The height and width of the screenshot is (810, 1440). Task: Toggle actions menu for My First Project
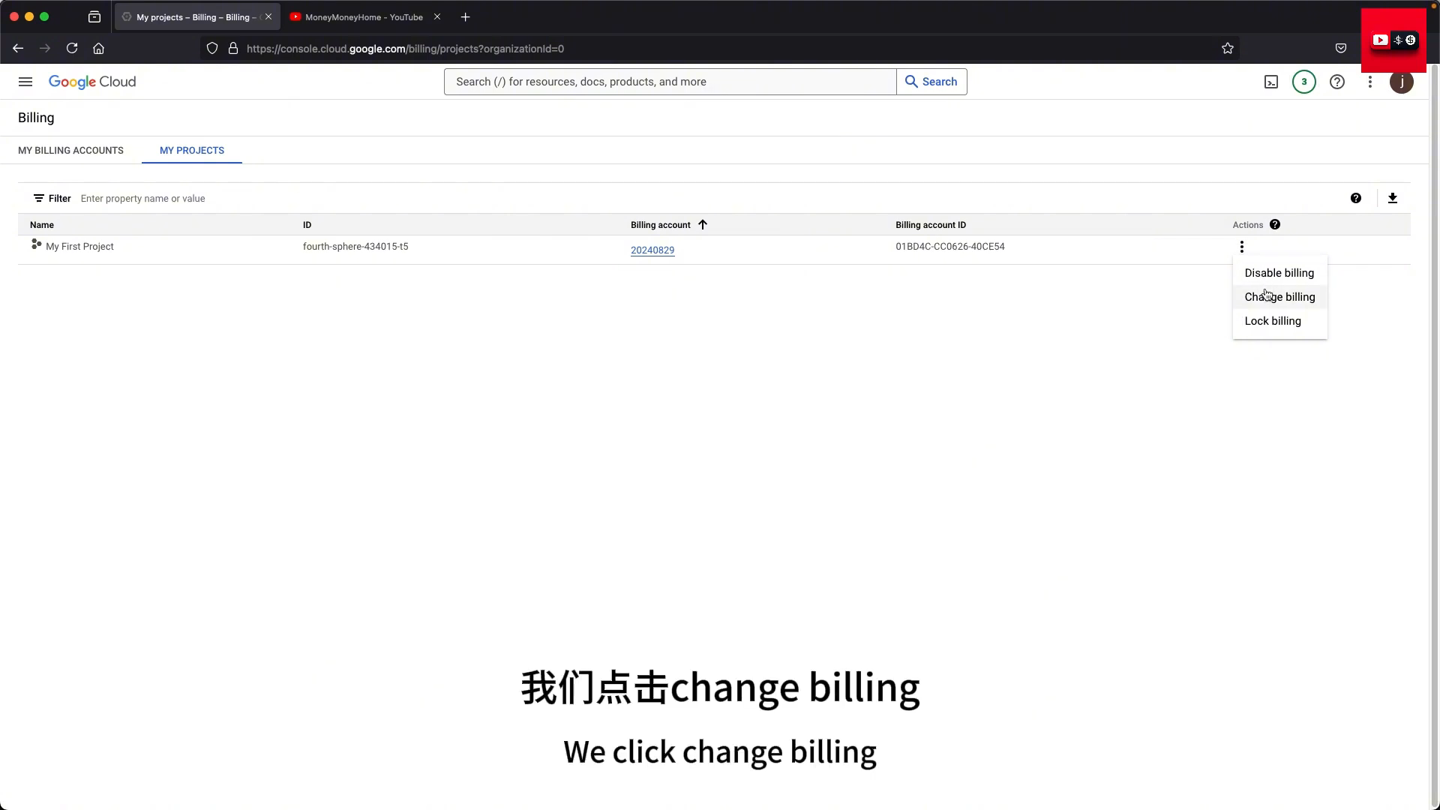1242,247
